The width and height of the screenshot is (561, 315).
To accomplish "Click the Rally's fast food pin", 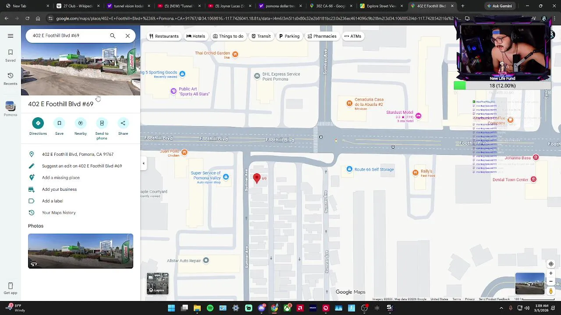I will tap(415, 173).
